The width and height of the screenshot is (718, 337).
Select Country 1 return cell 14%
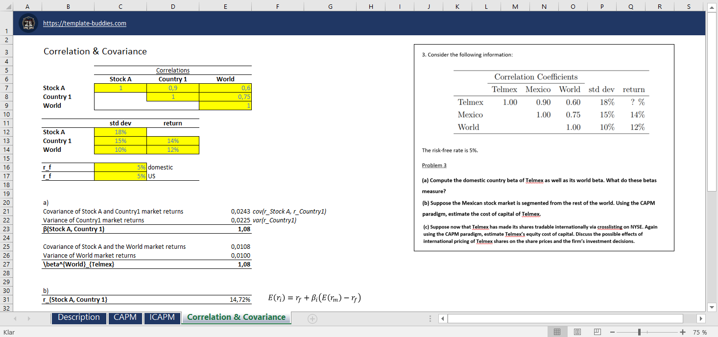pyautogui.click(x=173, y=141)
